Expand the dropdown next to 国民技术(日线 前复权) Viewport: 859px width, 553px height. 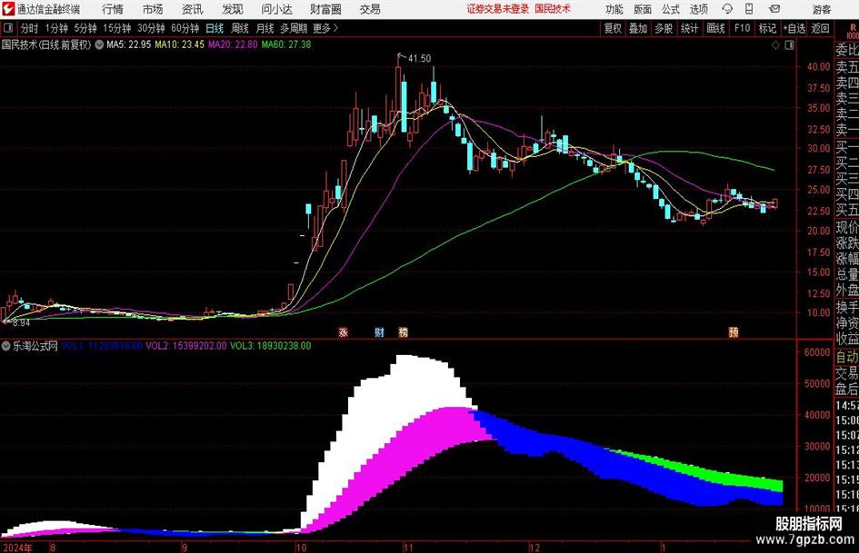tap(99, 44)
